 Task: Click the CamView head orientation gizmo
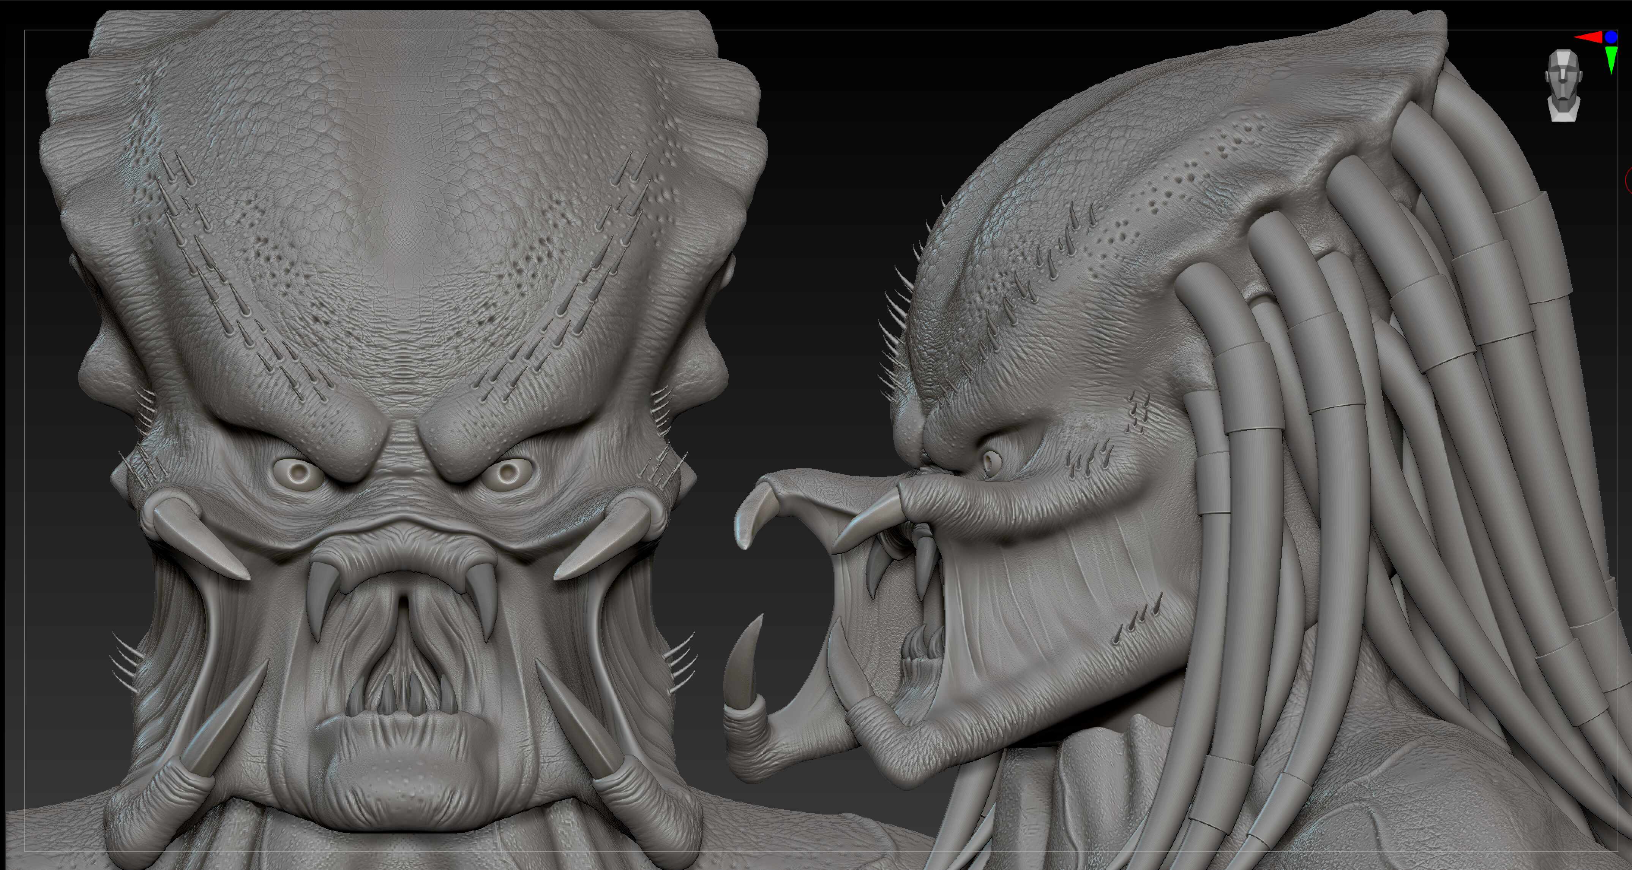[1563, 85]
